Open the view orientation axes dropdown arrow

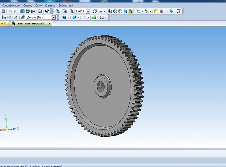105,11
